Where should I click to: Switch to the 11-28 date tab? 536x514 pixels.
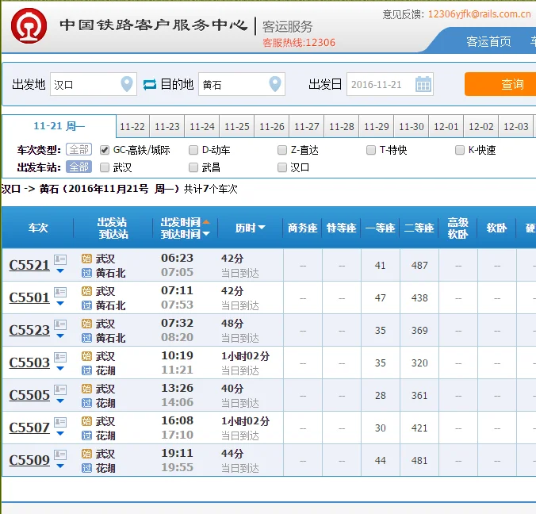342,127
